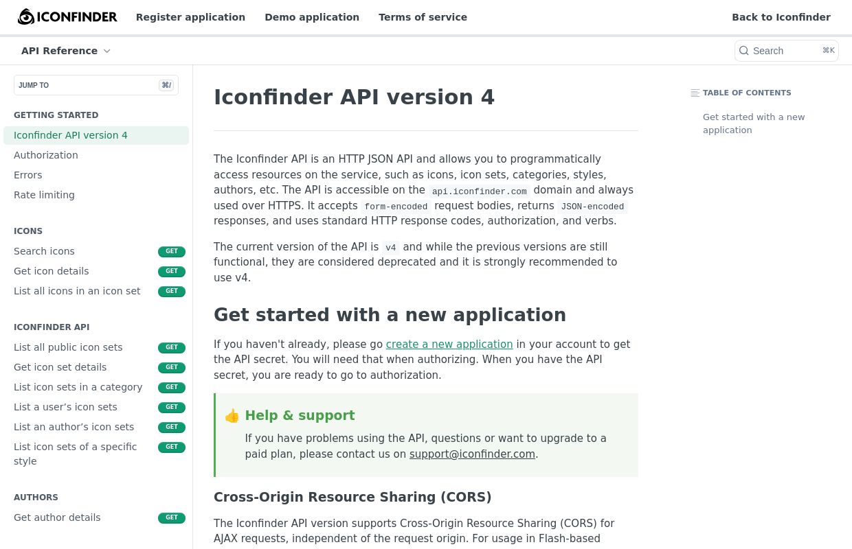Viewport: 852px width, 549px height.
Task: Open the Rate limiting sidebar page
Action: click(x=44, y=195)
